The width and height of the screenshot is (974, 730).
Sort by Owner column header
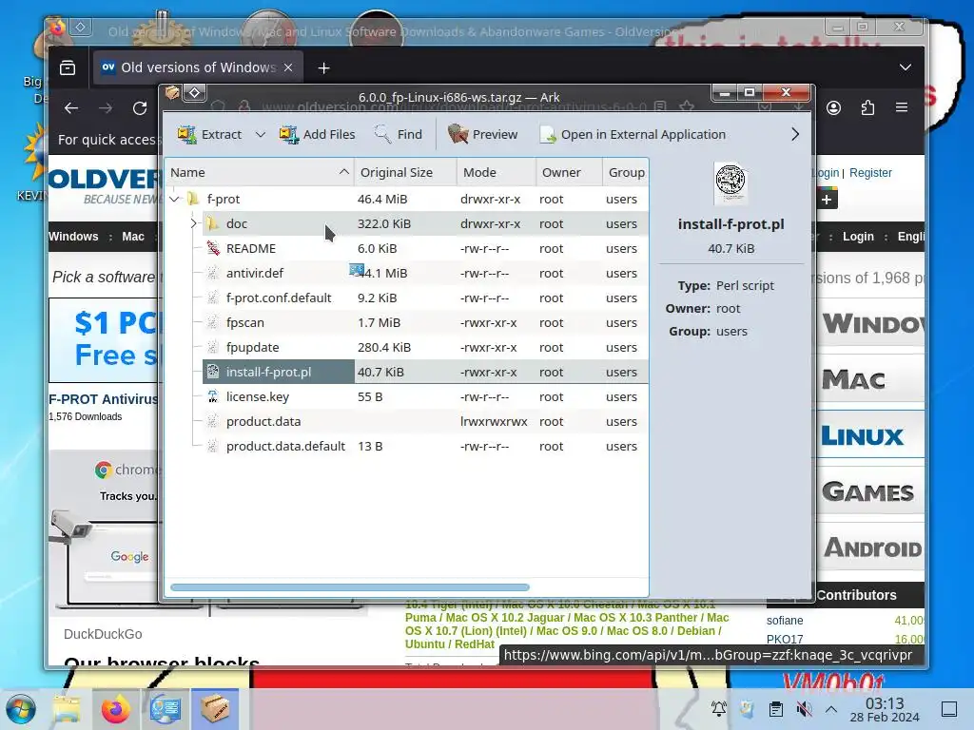coord(569,173)
